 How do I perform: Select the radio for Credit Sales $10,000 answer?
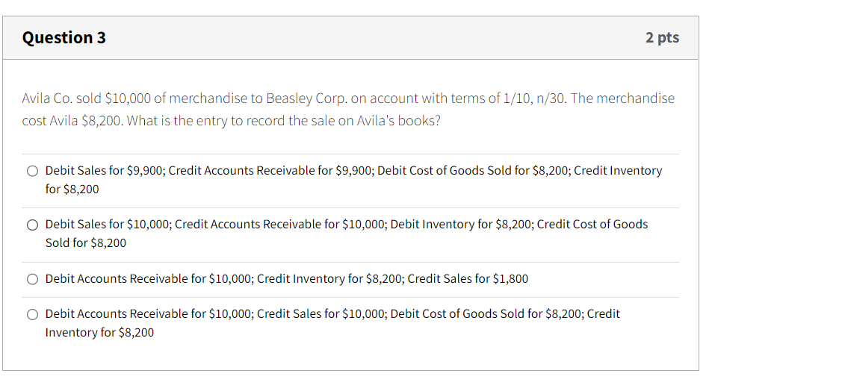(x=33, y=314)
